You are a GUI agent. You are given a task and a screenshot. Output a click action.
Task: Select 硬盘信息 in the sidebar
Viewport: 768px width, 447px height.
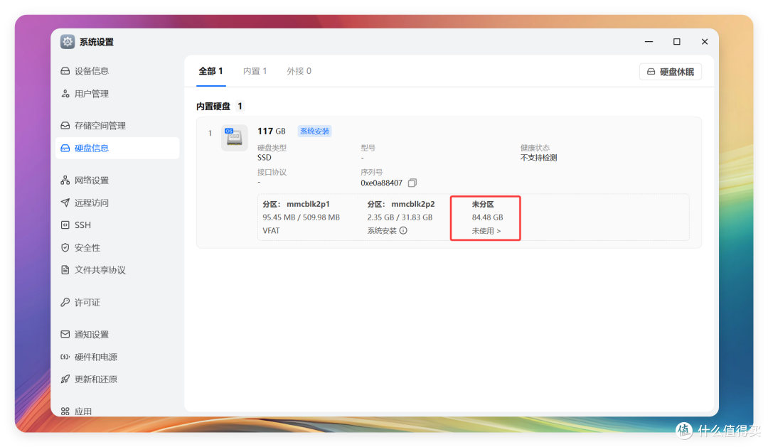tap(117, 148)
